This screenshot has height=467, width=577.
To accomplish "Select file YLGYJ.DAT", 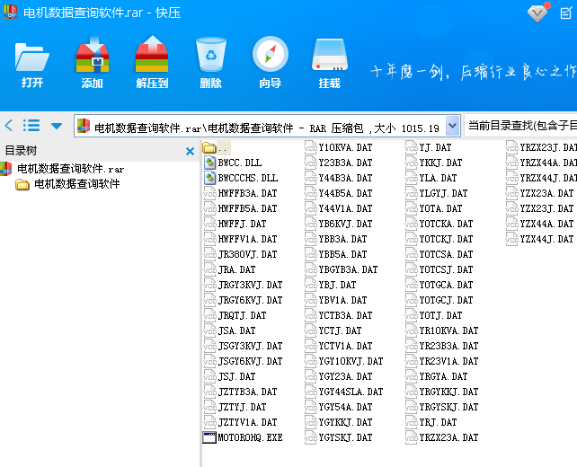I will [x=436, y=193].
